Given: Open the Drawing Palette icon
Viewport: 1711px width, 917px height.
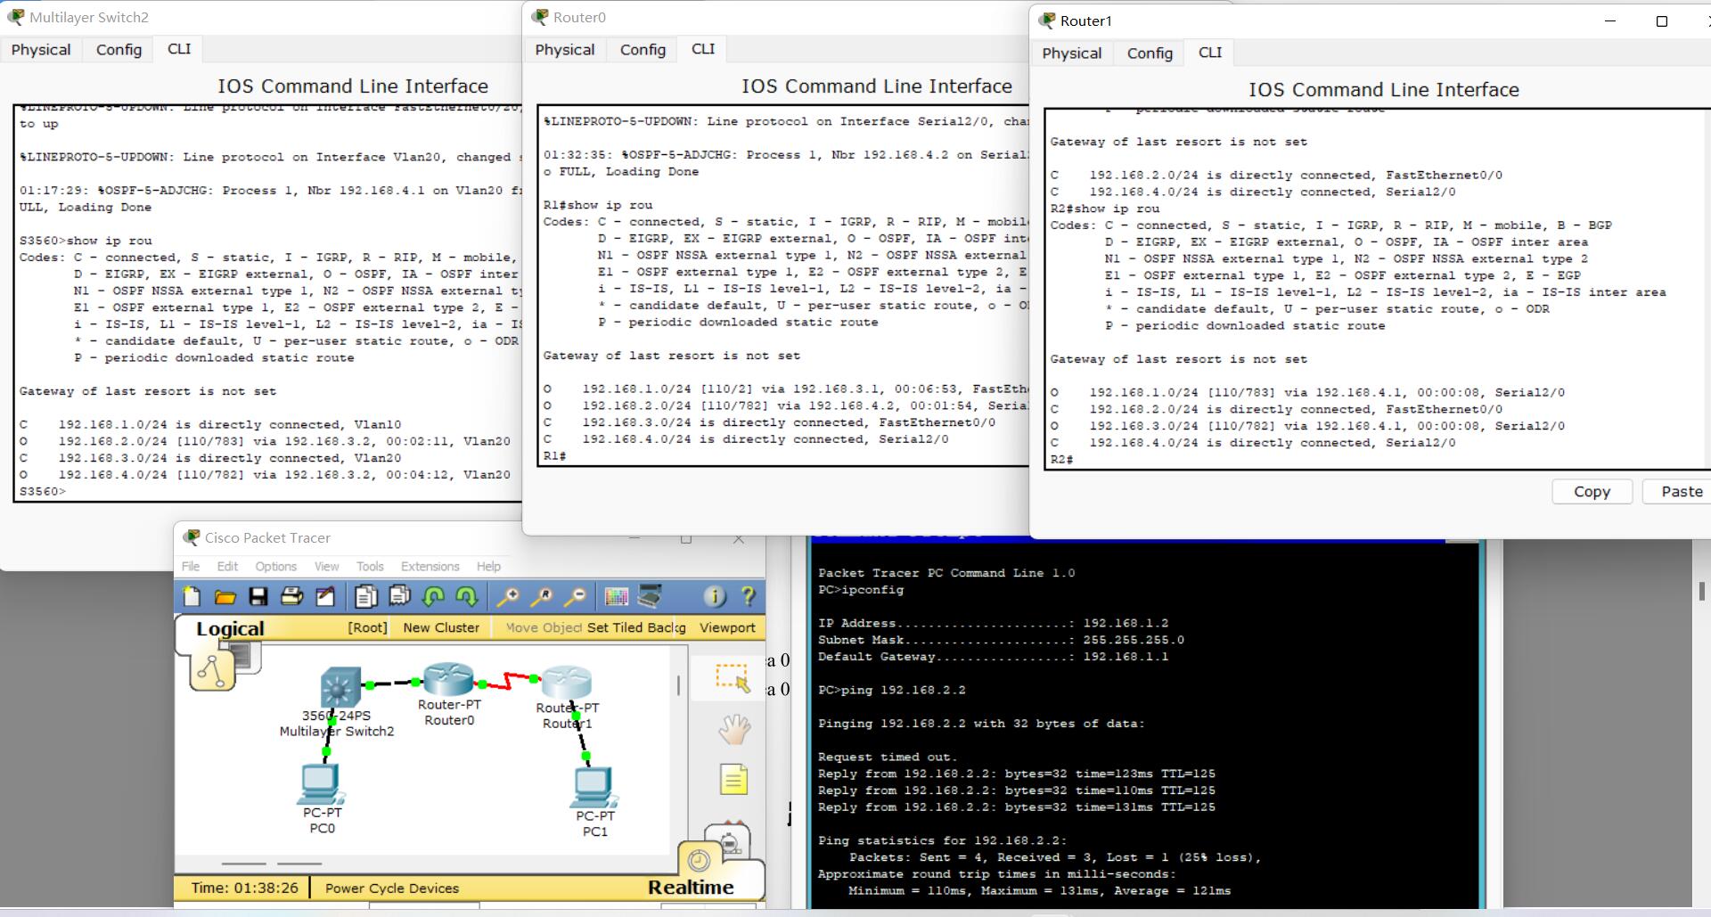Looking at the screenshot, I should [x=617, y=596].
